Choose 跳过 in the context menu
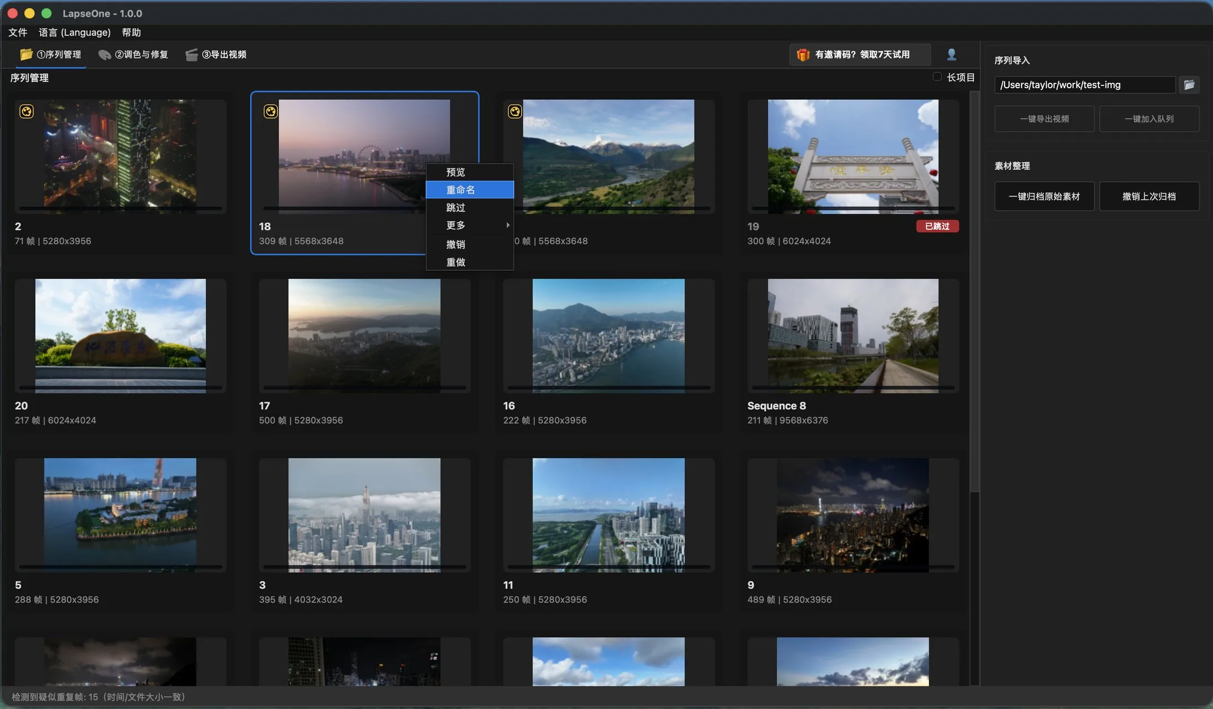 click(x=470, y=207)
